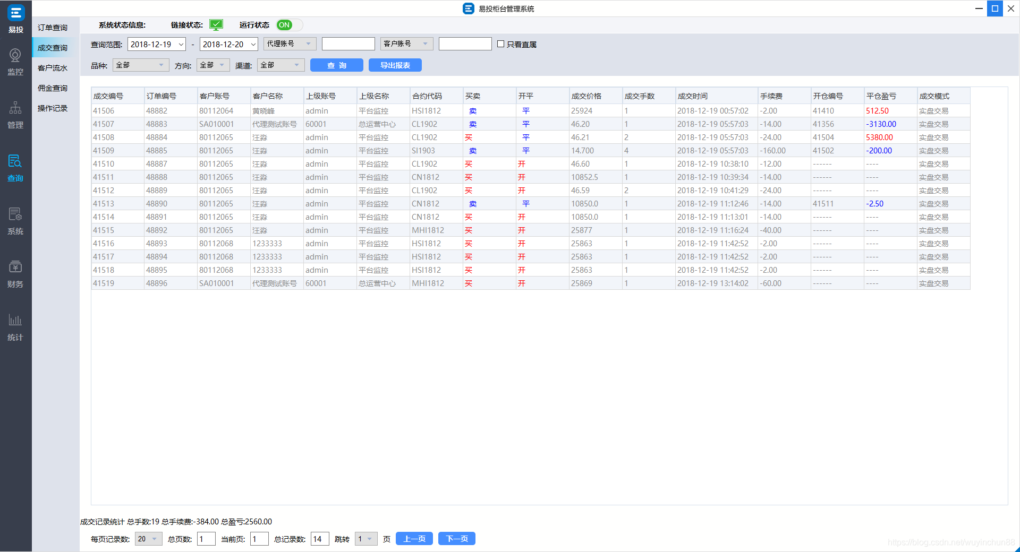The height and width of the screenshot is (552, 1020).
Task: Sort by 合约代码 column header
Action: point(436,96)
